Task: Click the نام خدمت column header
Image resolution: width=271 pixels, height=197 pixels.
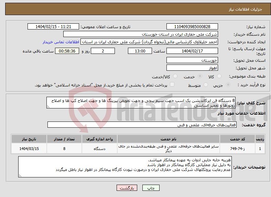Action: pos(169,139)
